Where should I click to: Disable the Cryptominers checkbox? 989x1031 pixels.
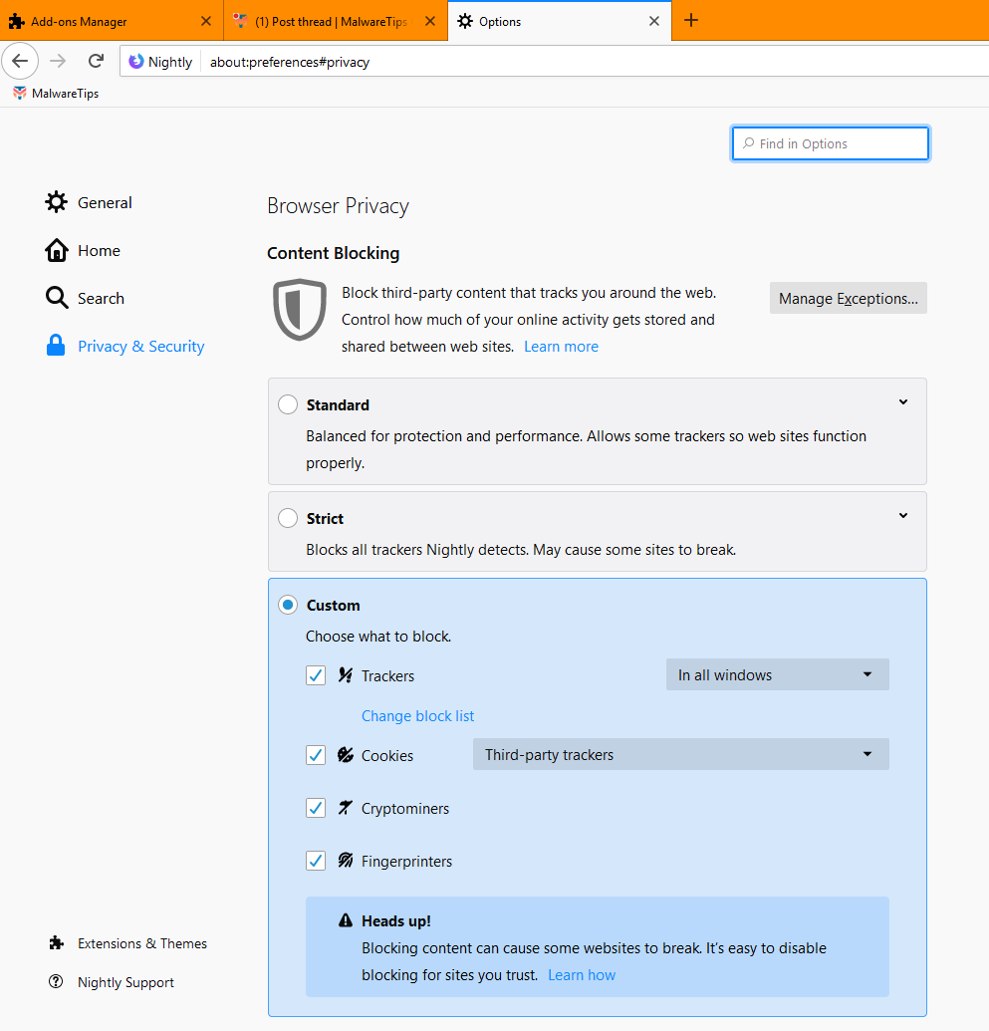[316, 808]
